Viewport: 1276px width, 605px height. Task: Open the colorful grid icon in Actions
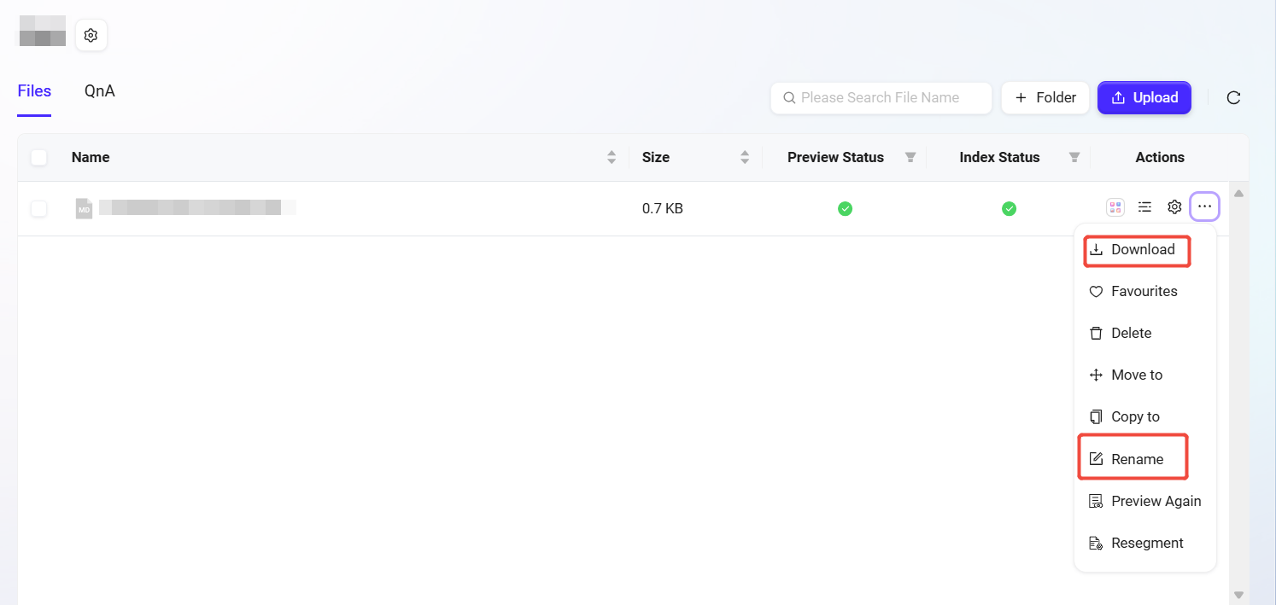(x=1115, y=207)
